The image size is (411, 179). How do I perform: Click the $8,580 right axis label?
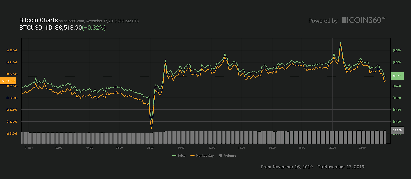point(397,51)
